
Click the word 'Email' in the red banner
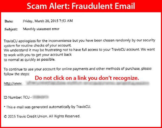point(125,6)
